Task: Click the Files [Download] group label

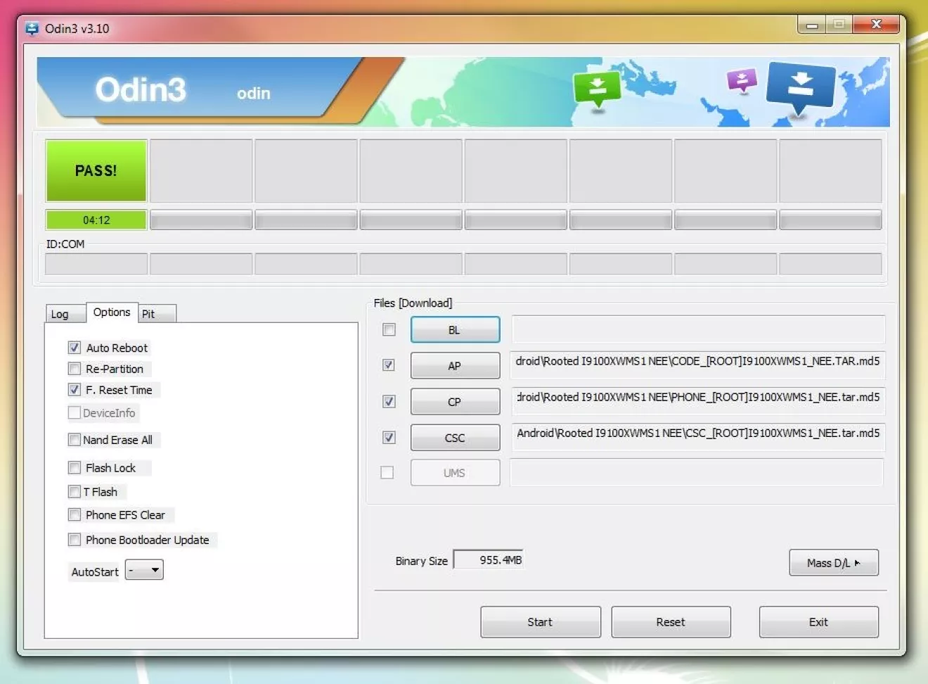Action: 413,303
